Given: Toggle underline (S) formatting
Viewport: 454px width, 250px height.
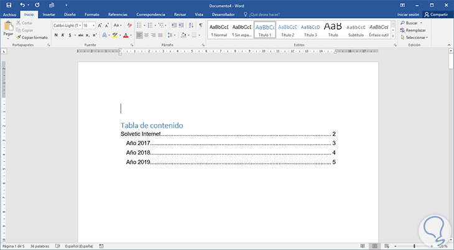Looking at the screenshot, I should tap(70, 35).
